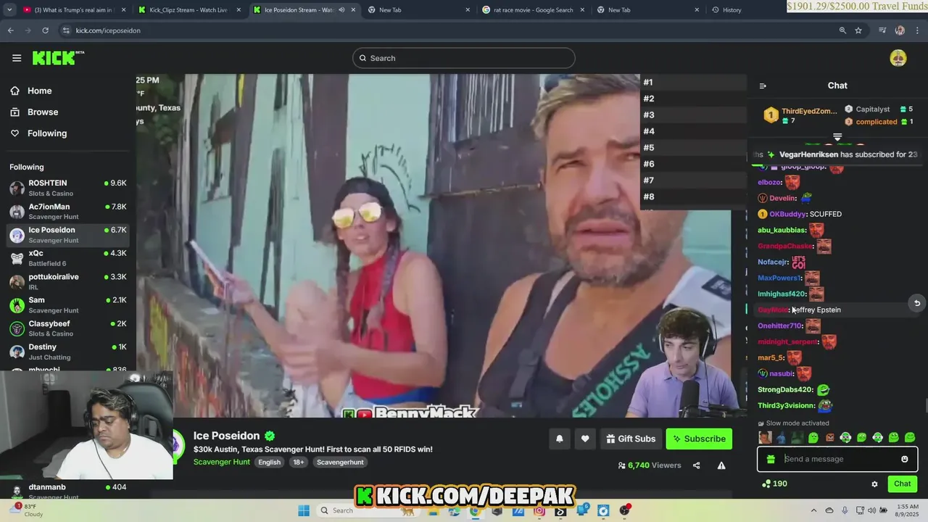Viewport: 928px width, 522px height.
Task: Reload the page
Action: [x=45, y=30]
